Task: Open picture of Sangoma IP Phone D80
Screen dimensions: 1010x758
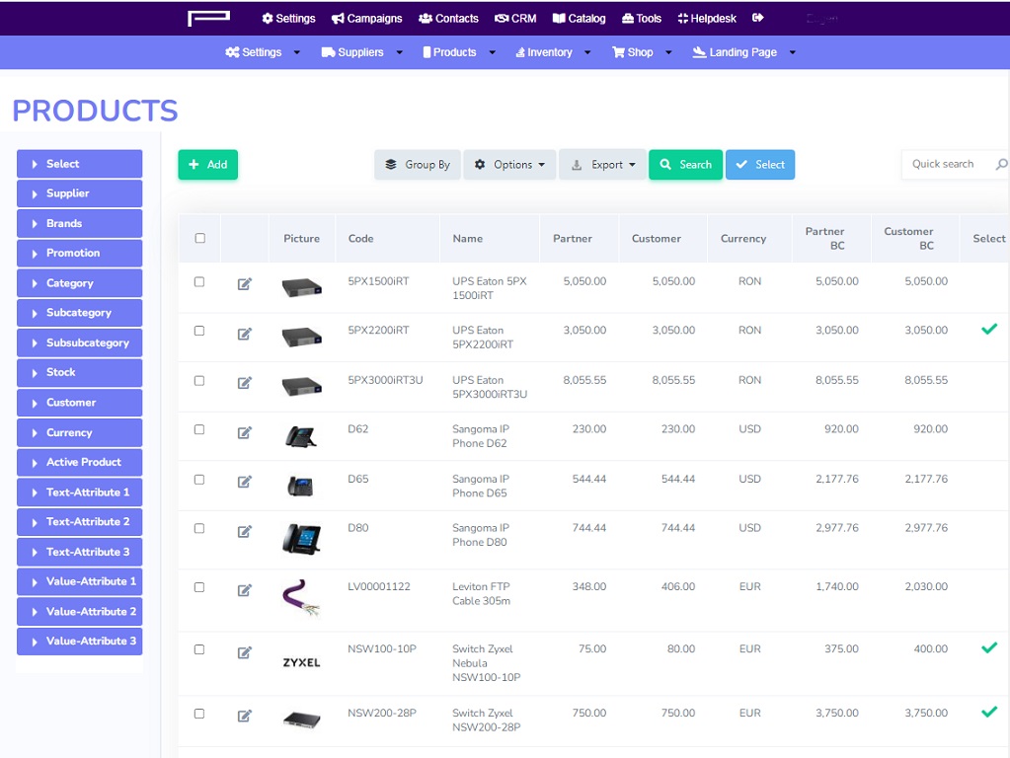Action: (x=301, y=539)
